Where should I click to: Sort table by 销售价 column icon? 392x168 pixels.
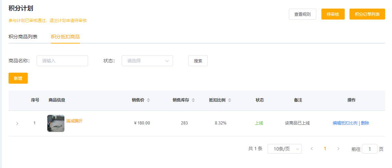[148, 100]
